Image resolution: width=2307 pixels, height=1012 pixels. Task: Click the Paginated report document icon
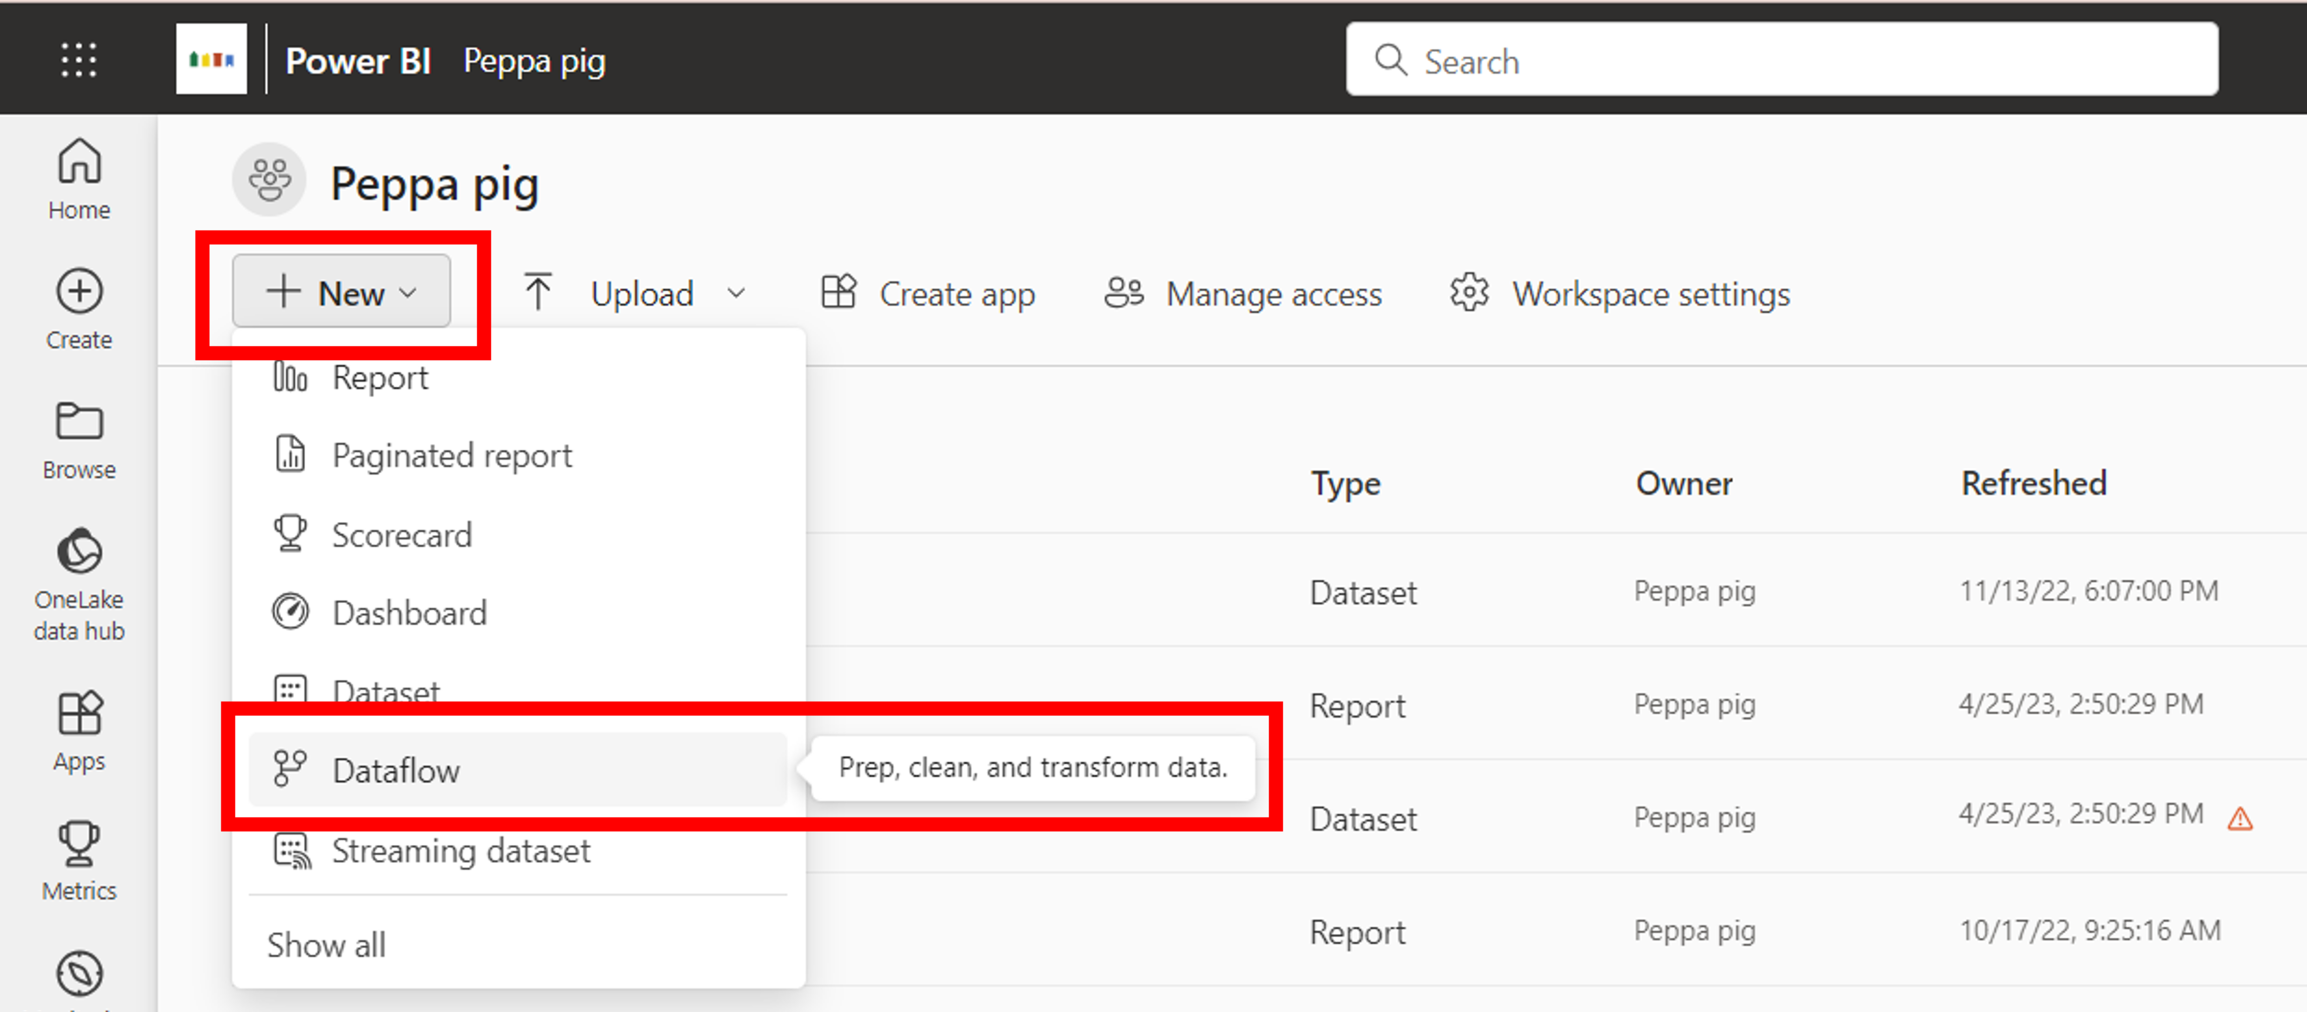click(x=290, y=454)
